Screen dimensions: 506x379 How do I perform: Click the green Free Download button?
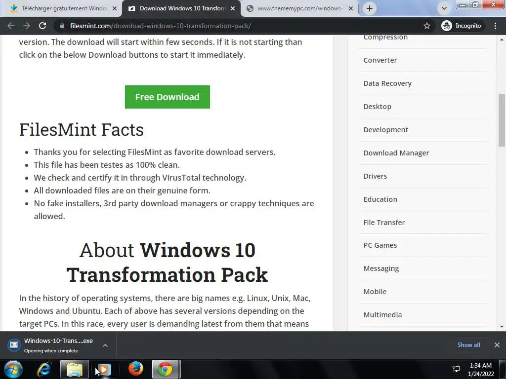[167, 97]
